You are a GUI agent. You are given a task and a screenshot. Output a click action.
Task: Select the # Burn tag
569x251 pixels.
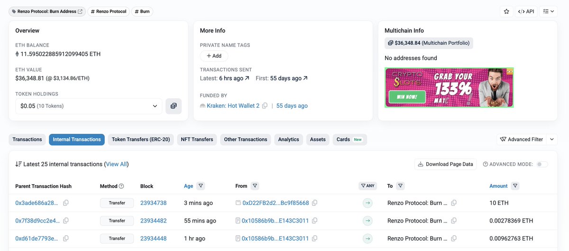[142, 11]
